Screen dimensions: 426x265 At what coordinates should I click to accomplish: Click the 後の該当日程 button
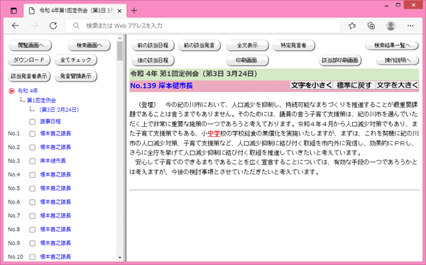point(153,60)
